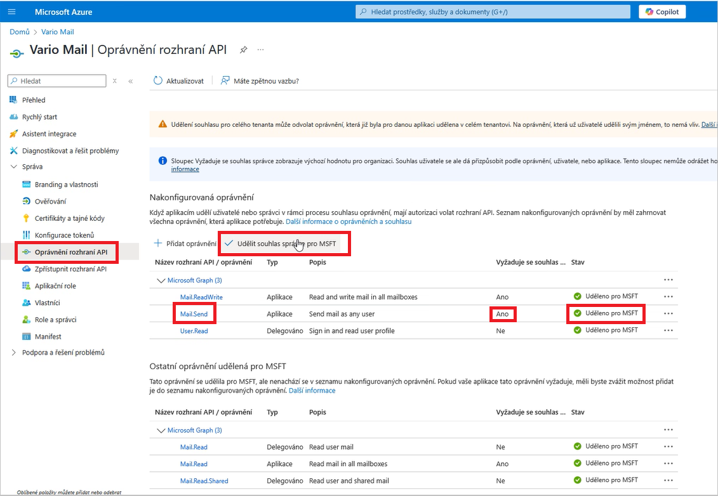The width and height of the screenshot is (718, 496).
Task: Click Udělit souhlas správce pro MSFT
Action: (280, 244)
